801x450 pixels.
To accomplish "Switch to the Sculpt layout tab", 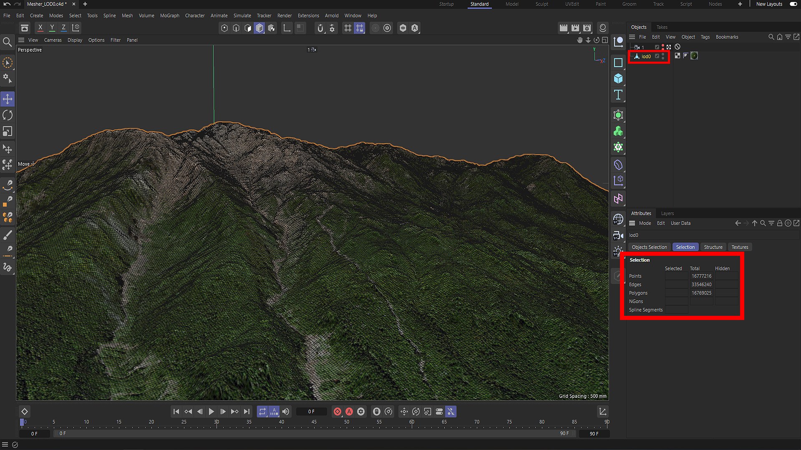I will click(542, 4).
